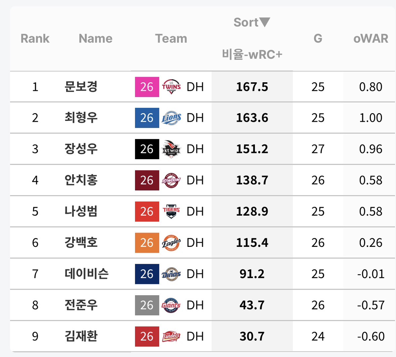The width and height of the screenshot is (396, 357).
Task: Click the Hanwha Eagles team logo
Action: 171,243
